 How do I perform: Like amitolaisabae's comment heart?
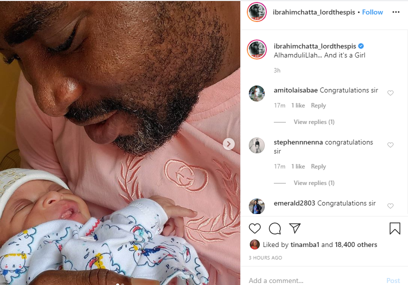(x=390, y=92)
